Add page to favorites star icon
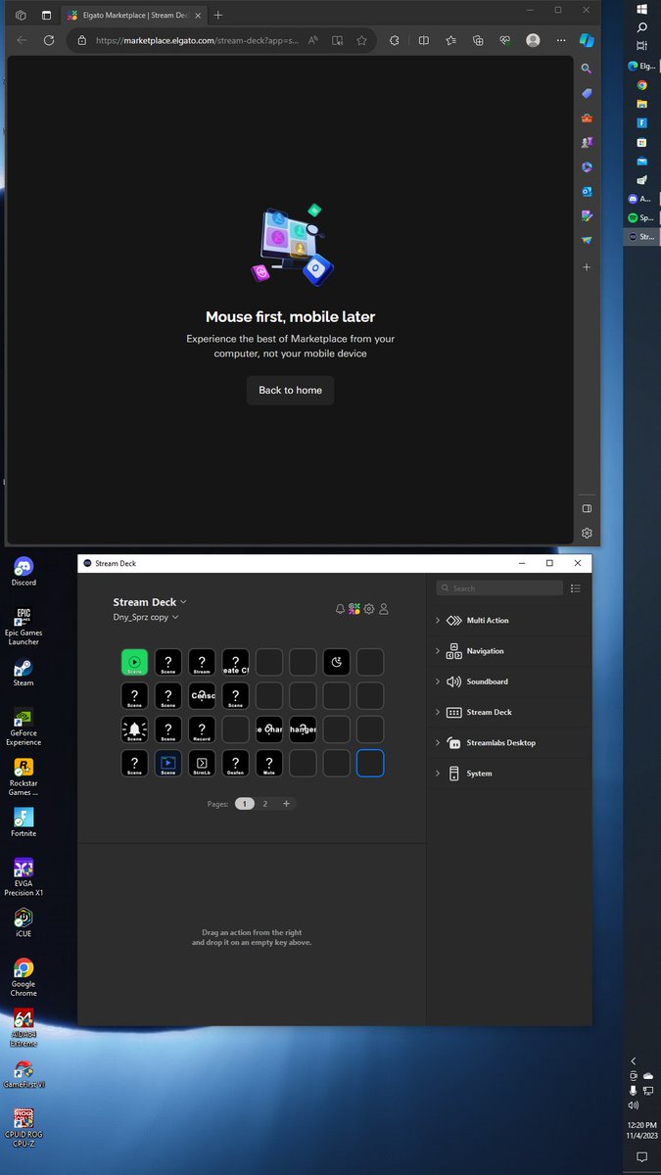661x1175 pixels. [x=361, y=40]
